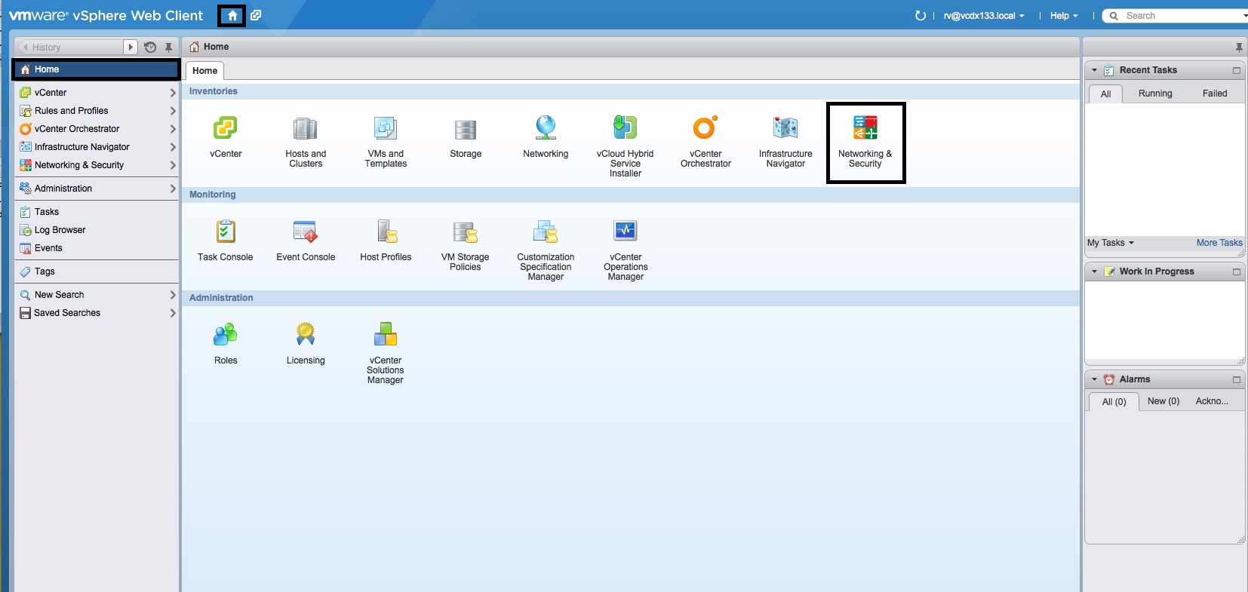Image resolution: width=1248 pixels, height=592 pixels.
Task: Open Log Browser in the navigator
Action: click(60, 230)
